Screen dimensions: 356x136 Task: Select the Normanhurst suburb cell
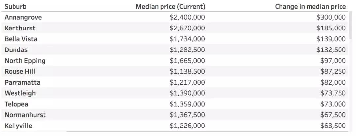click(25, 115)
